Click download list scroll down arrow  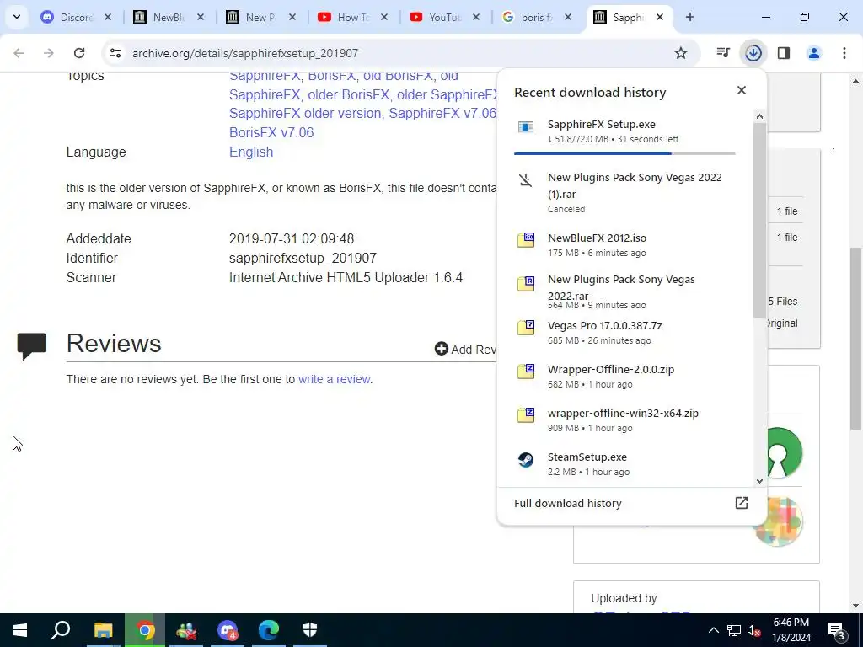759,480
